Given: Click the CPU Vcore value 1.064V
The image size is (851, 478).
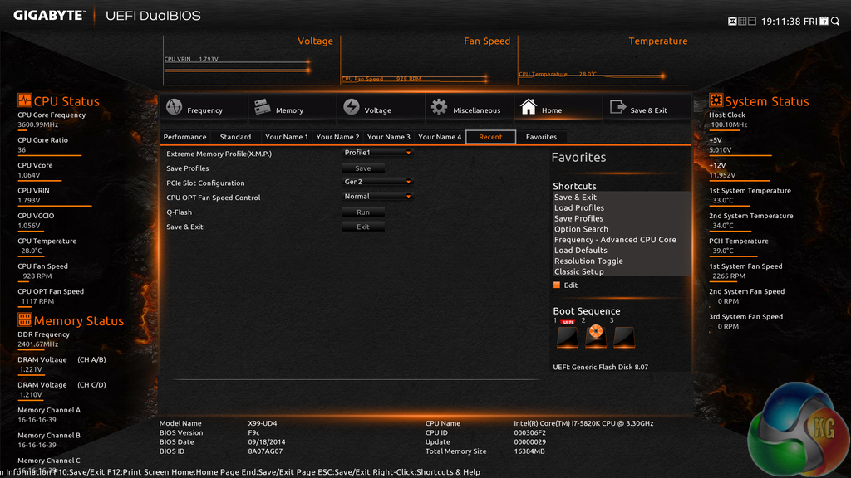Looking at the screenshot, I should pyautogui.click(x=29, y=175).
